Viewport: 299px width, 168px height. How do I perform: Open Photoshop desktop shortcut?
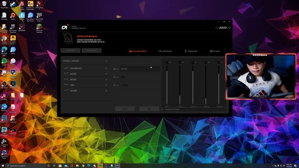point(13,73)
